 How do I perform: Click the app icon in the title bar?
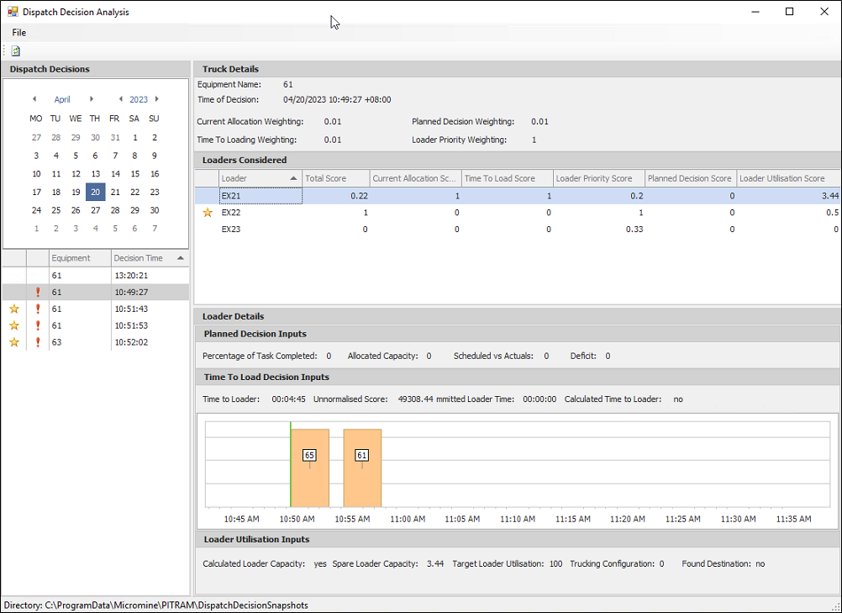13,12
